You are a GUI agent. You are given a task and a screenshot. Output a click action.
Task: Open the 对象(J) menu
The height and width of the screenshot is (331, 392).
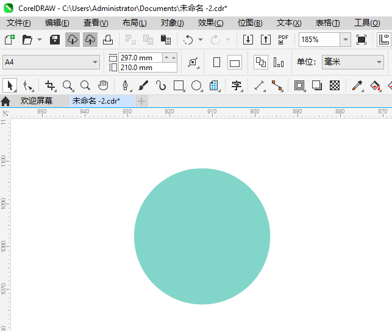[173, 23]
